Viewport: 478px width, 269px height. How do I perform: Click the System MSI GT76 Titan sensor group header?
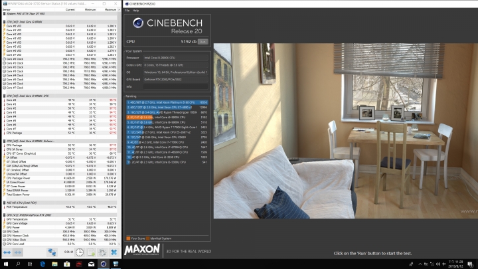[60, 14]
